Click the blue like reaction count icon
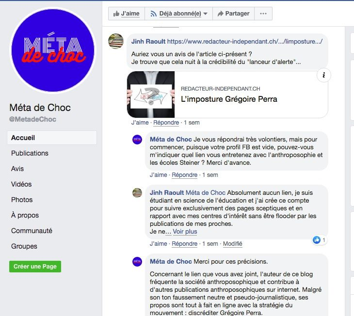Screen dimensions: 354x316 tap(317, 240)
